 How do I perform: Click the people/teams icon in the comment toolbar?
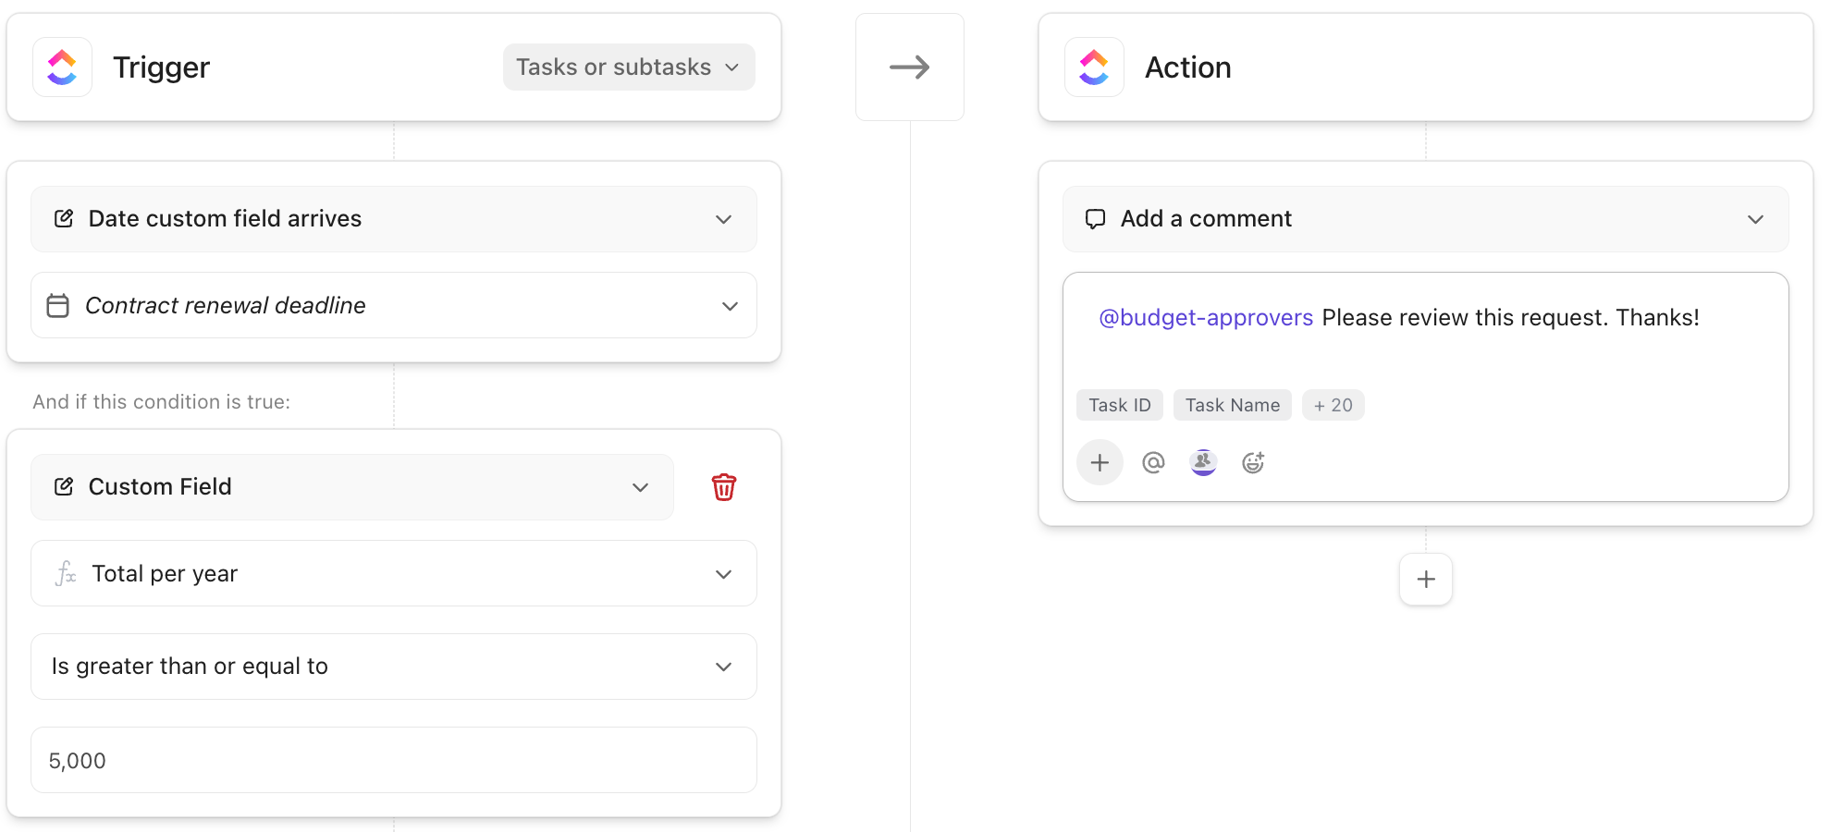(x=1202, y=462)
